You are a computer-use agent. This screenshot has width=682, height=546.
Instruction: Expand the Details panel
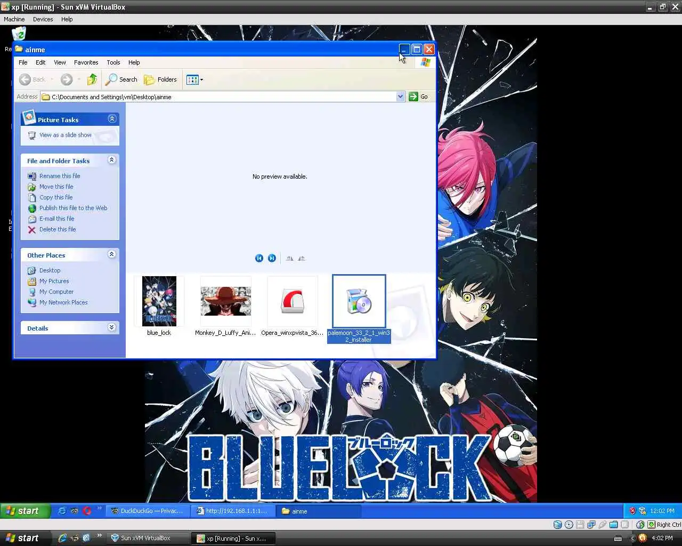tap(112, 327)
